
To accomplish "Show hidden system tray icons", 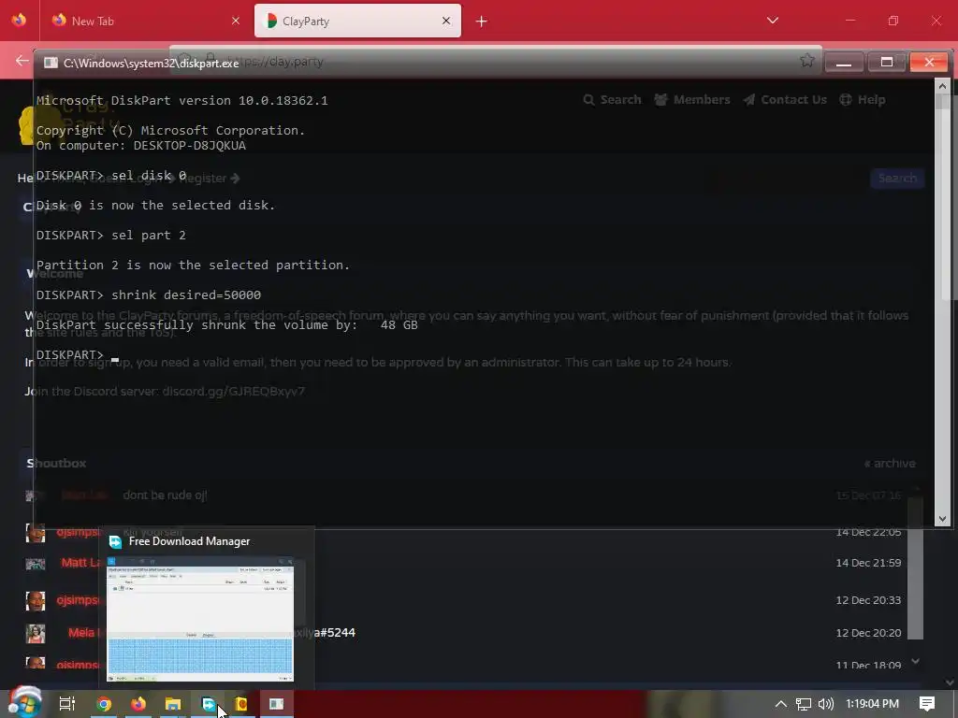I will (x=781, y=704).
